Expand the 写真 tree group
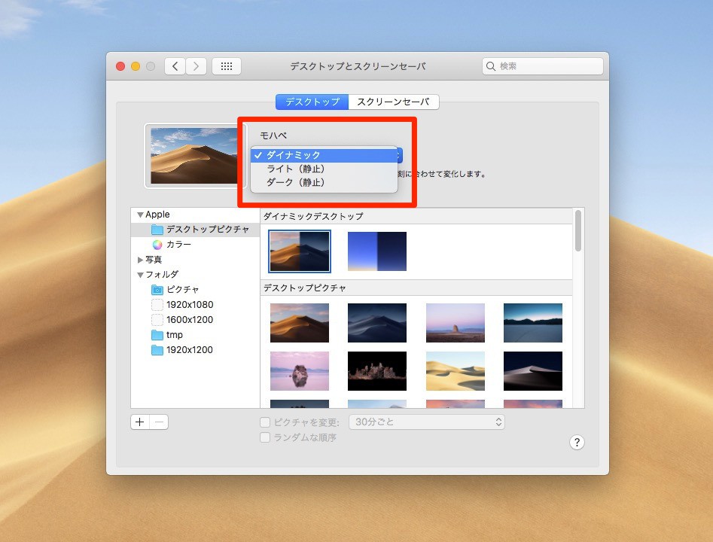Image resolution: width=713 pixels, height=542 pixels. [140, 260]
